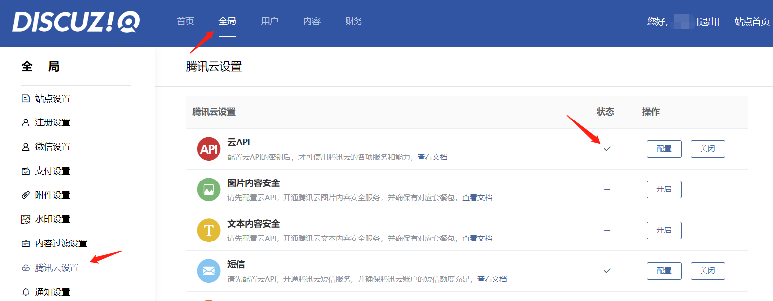773x301 pixels.
Task: Click the 微信设置 person icon
Action: coord(26,147)
